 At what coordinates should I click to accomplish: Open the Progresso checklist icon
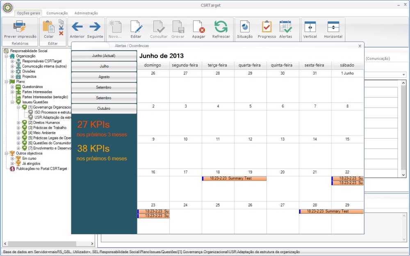click(266, 27)
